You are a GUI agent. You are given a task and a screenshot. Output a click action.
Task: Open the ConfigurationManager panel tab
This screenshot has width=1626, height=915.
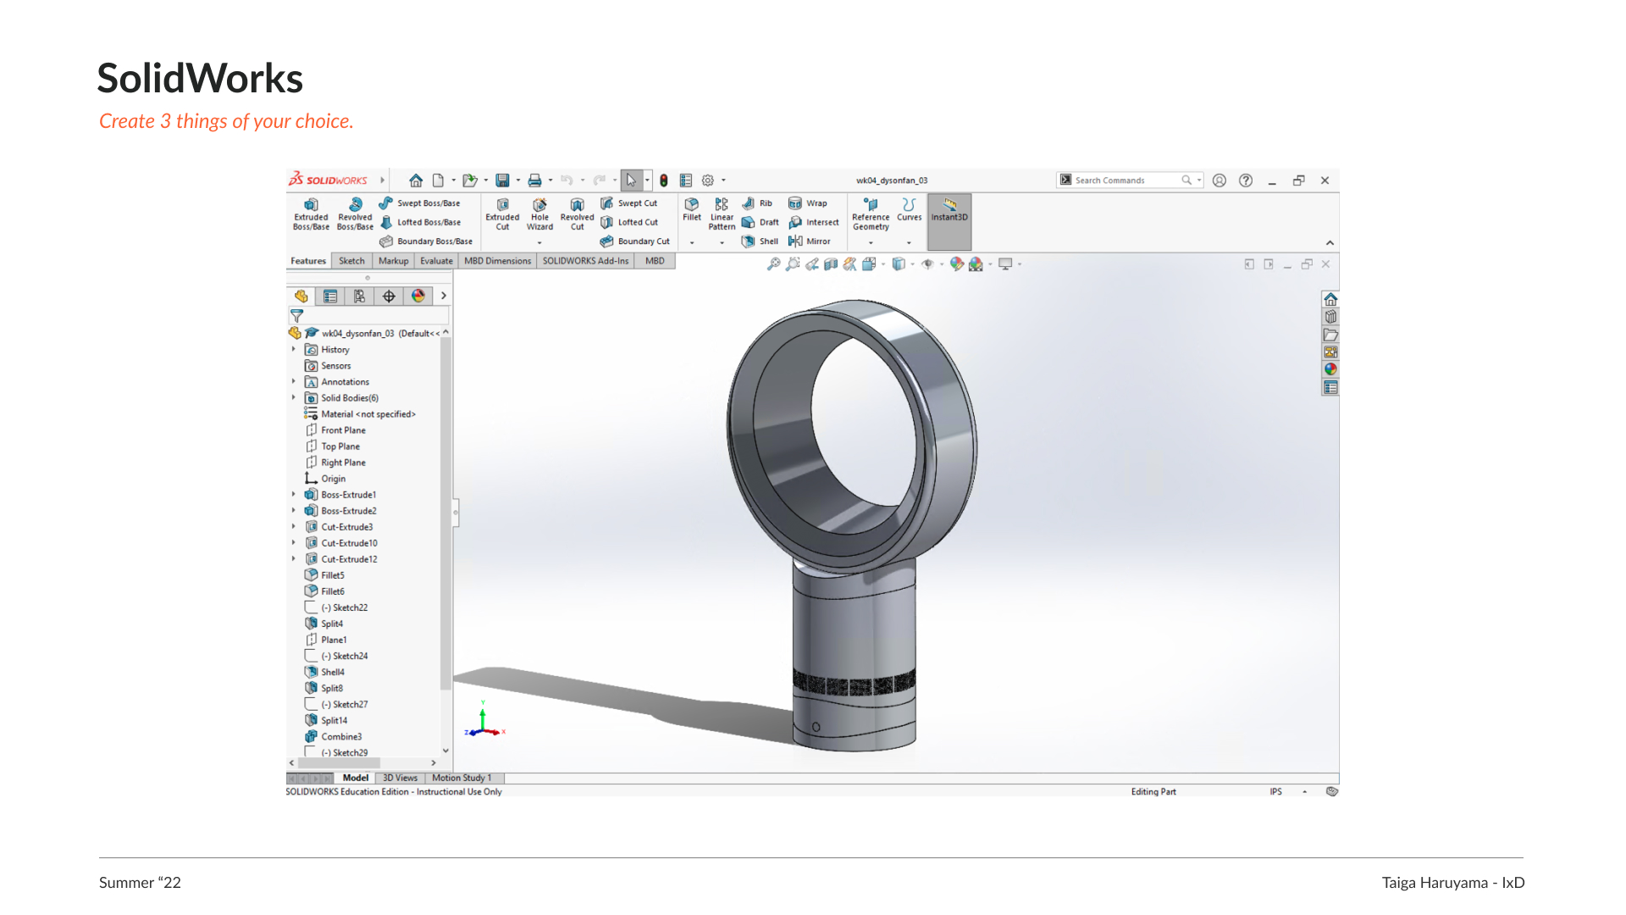359,297
